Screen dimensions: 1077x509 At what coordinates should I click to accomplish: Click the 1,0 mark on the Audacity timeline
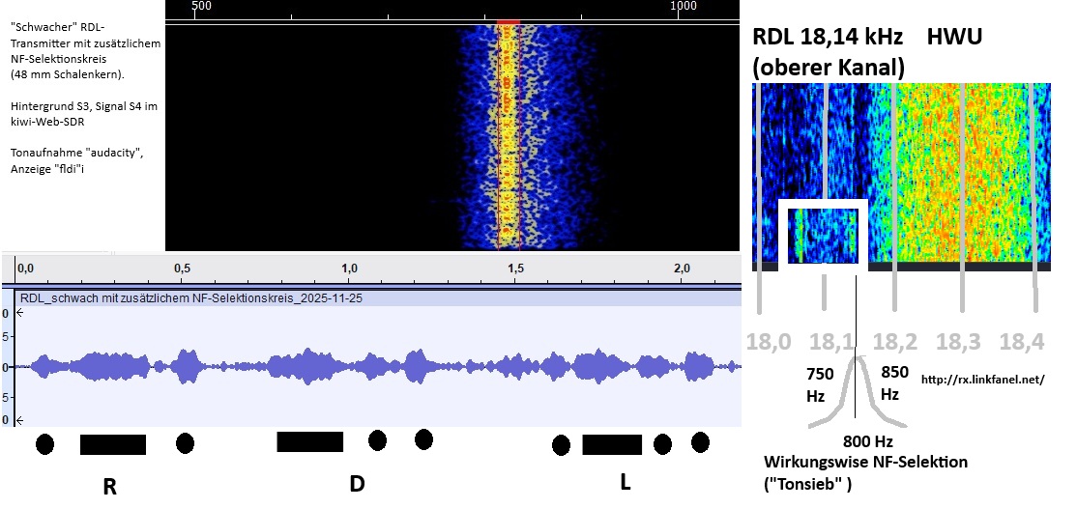[x=350, y=268]
